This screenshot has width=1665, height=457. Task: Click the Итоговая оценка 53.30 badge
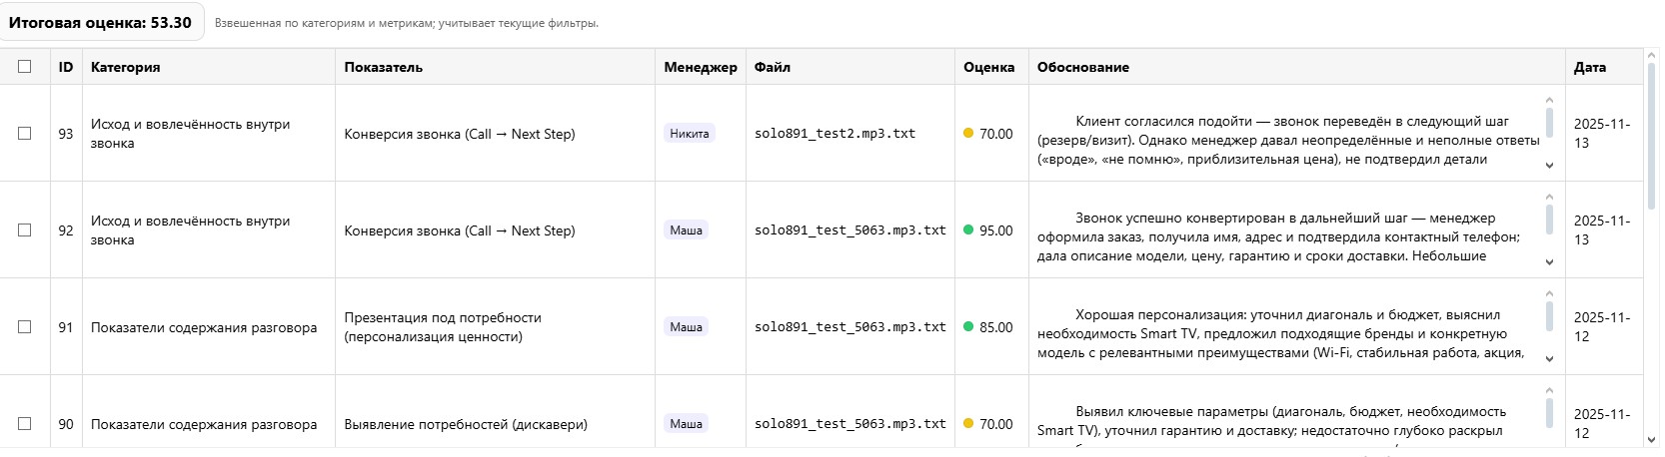point(101,23)
